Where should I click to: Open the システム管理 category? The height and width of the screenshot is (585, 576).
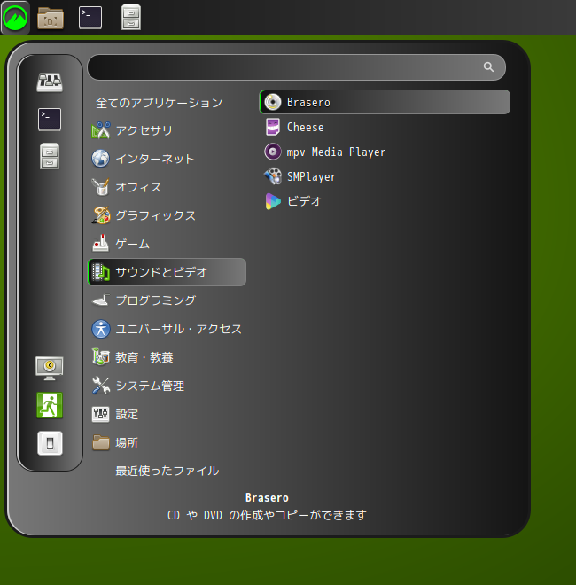[x=167, y=386]
